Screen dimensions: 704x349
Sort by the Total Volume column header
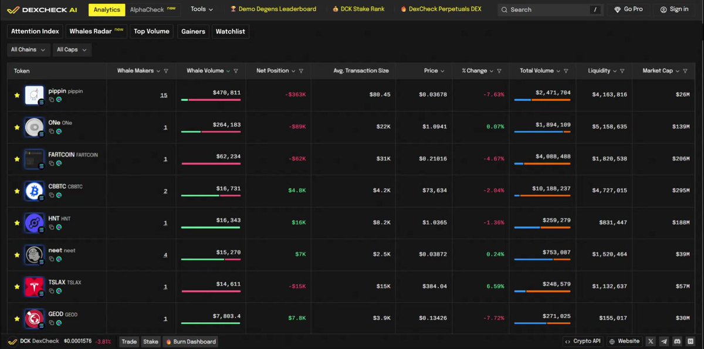click(540, 71)
